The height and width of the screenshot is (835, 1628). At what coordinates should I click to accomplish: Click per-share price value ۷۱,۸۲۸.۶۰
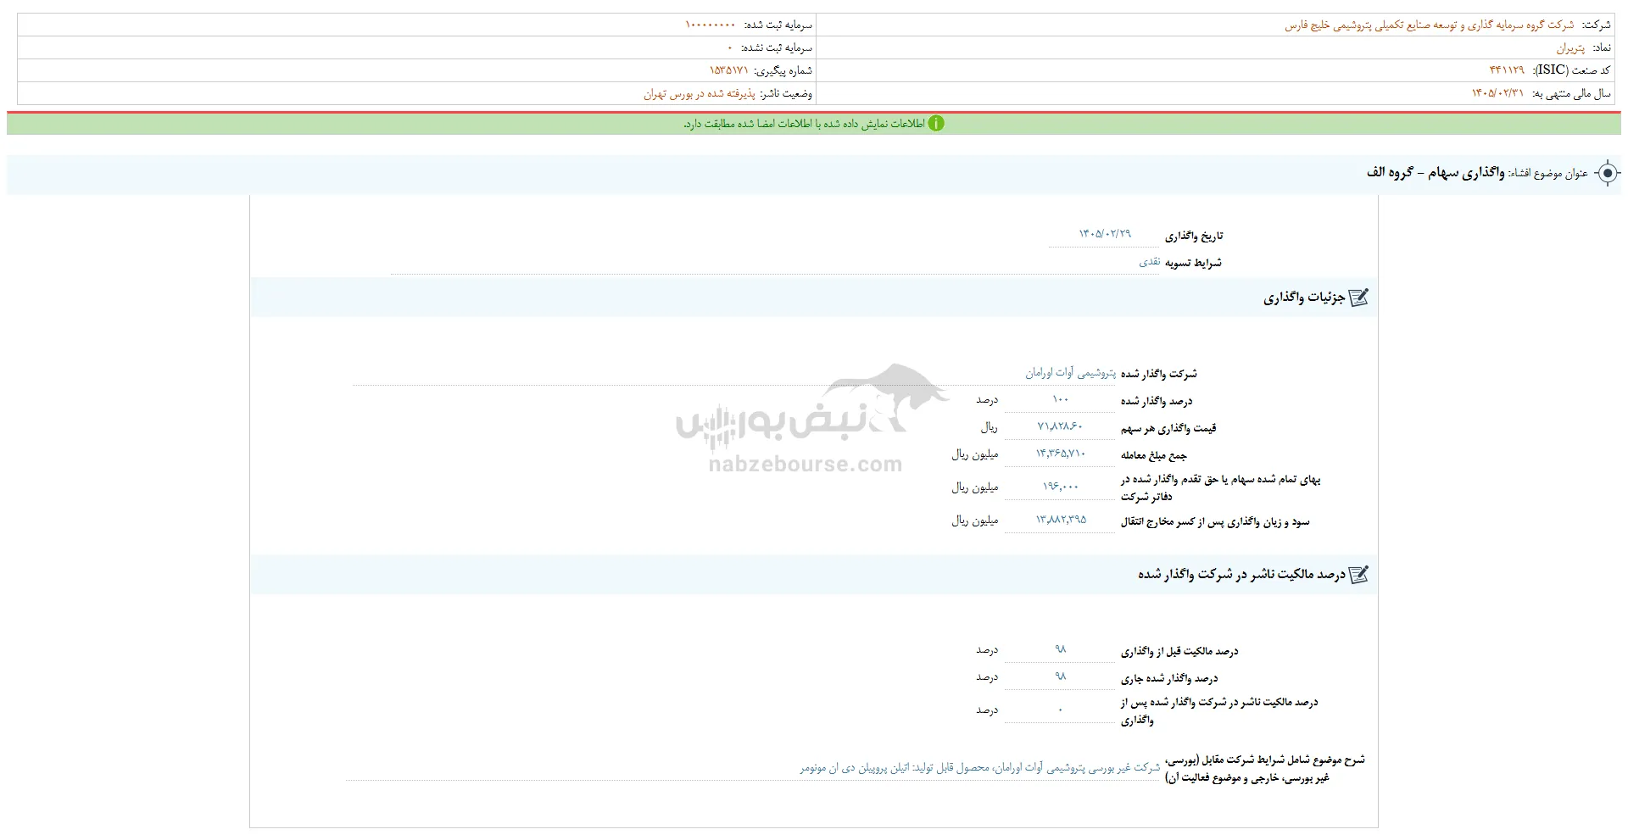click(1060, 426)
